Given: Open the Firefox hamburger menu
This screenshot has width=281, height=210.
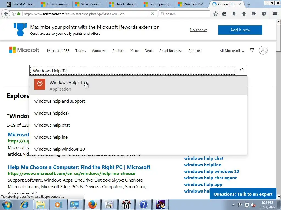Looking at the screenshot, I should point(275,14).
